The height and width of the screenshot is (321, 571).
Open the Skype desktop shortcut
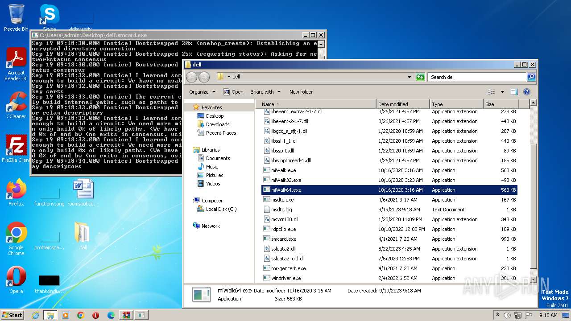pos(50,17)
